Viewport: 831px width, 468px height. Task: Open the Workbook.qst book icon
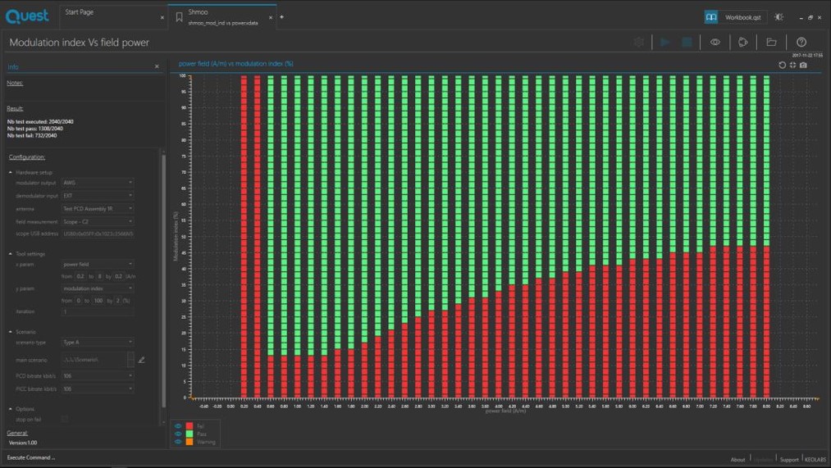tap(711, 17)
